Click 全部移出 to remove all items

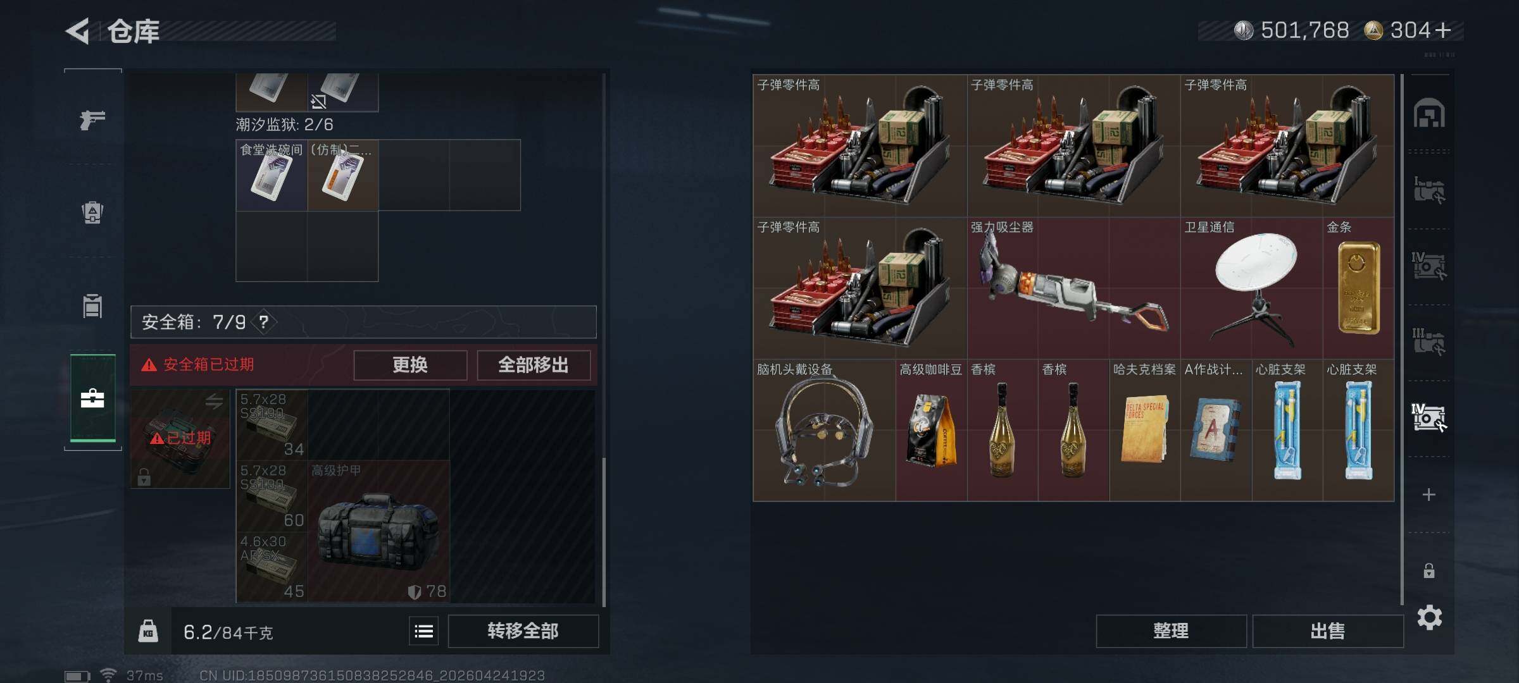tap(534, 365)
